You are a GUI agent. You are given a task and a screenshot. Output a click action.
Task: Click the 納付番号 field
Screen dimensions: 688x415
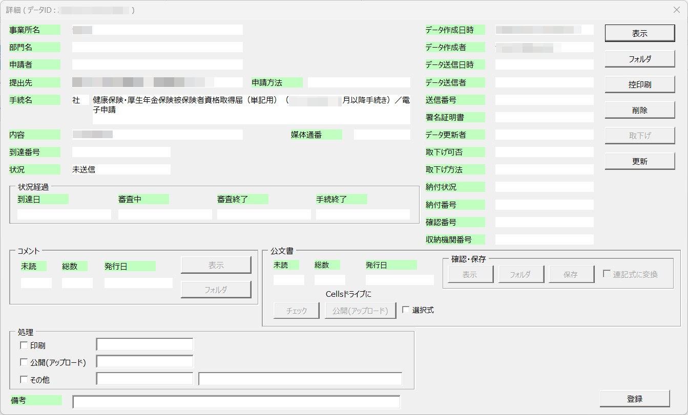545,205
